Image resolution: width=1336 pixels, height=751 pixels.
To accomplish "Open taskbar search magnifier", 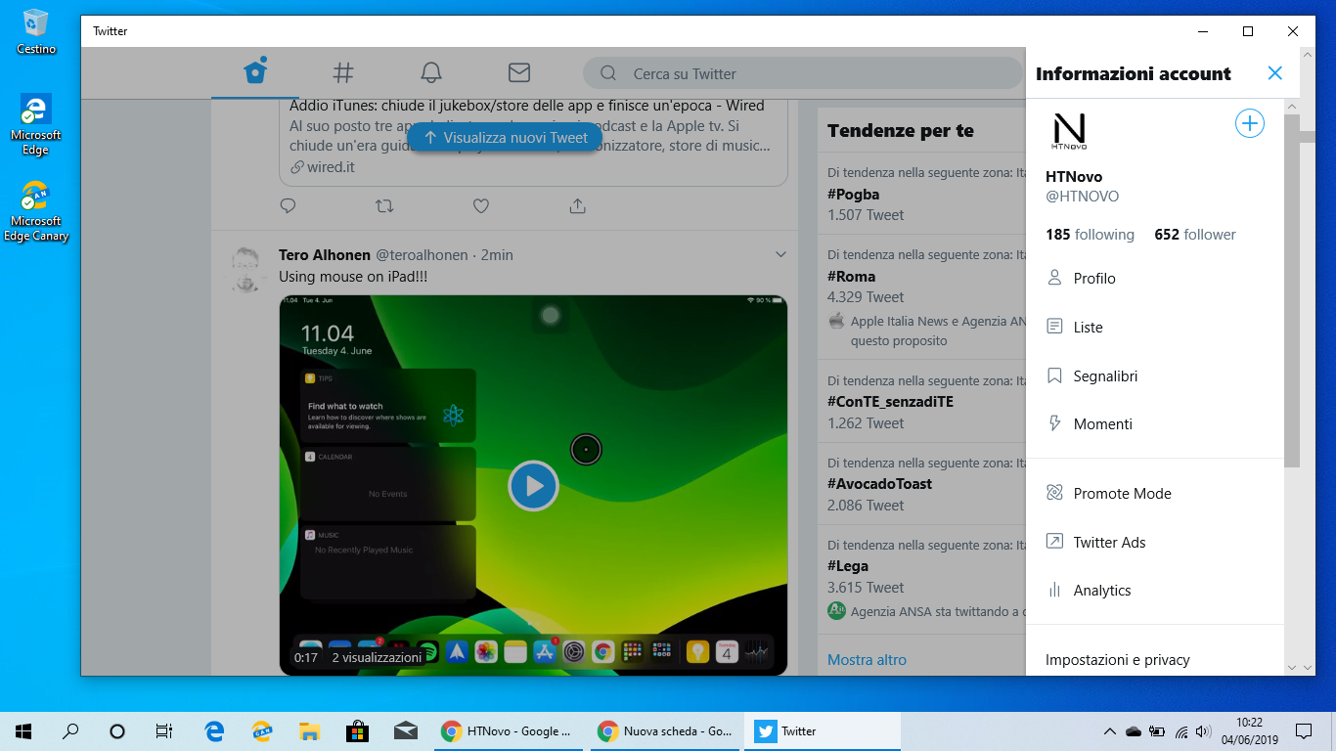I will 70,731.
